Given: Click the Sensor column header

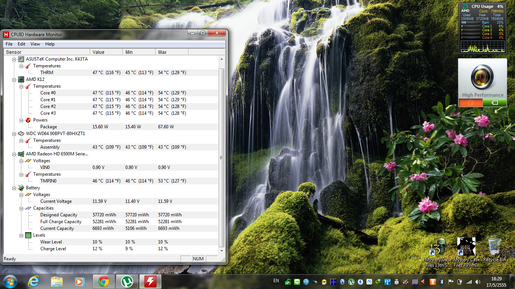Looking at the screenshot, I should (47, 52).
